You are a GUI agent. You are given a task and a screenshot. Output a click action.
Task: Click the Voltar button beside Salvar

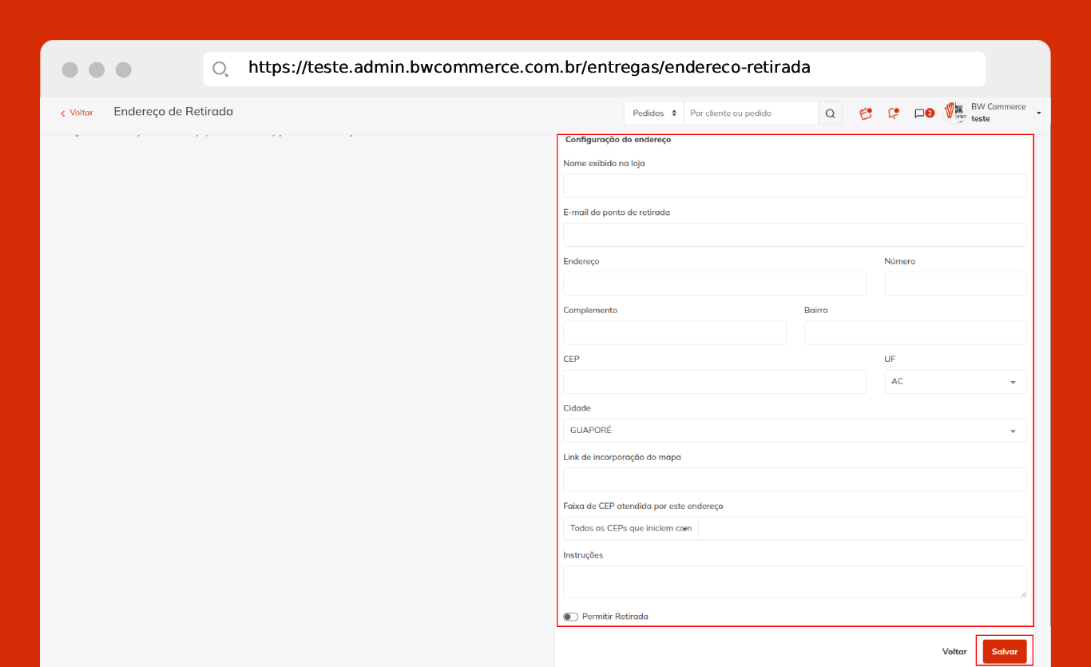point(954,652)
